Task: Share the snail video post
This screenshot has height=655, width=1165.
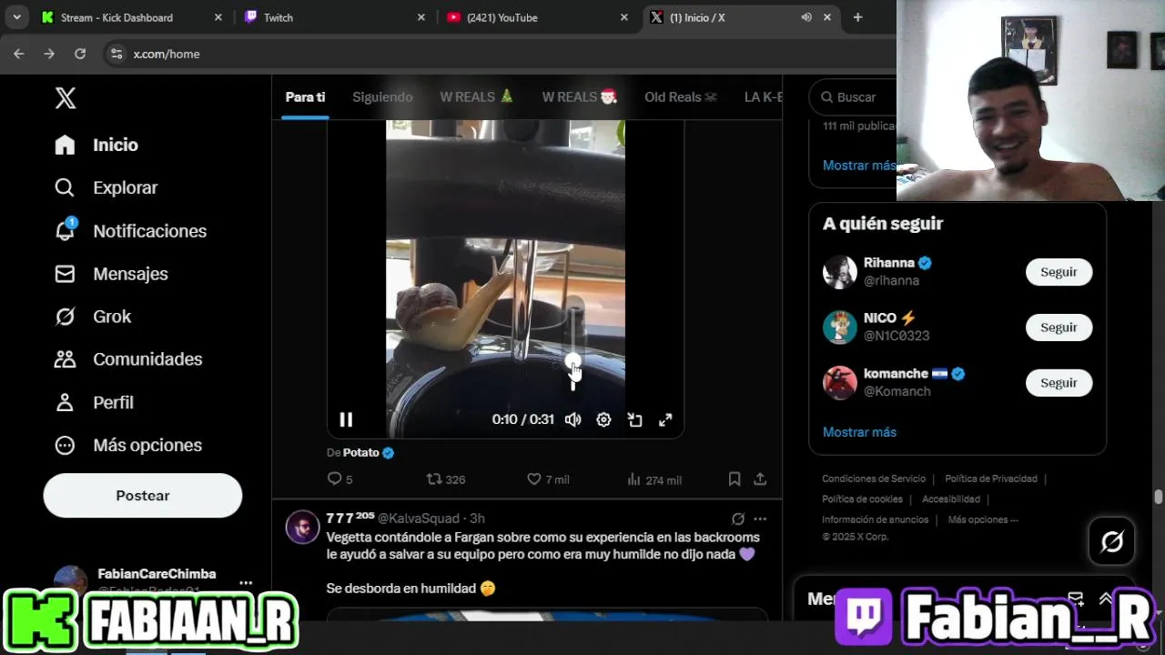Action: [x=760, y=479]
